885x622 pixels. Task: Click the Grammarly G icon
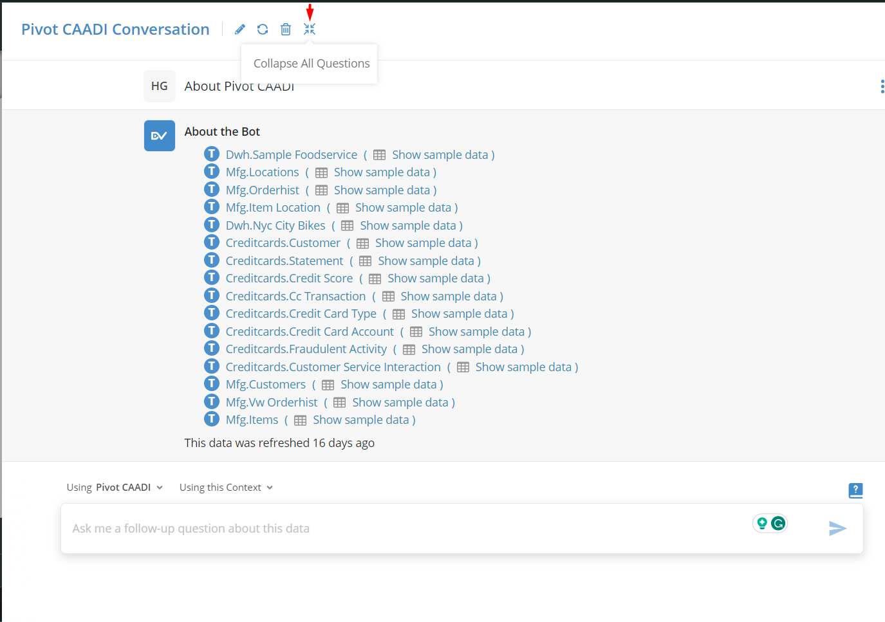(x=778, y=524)
